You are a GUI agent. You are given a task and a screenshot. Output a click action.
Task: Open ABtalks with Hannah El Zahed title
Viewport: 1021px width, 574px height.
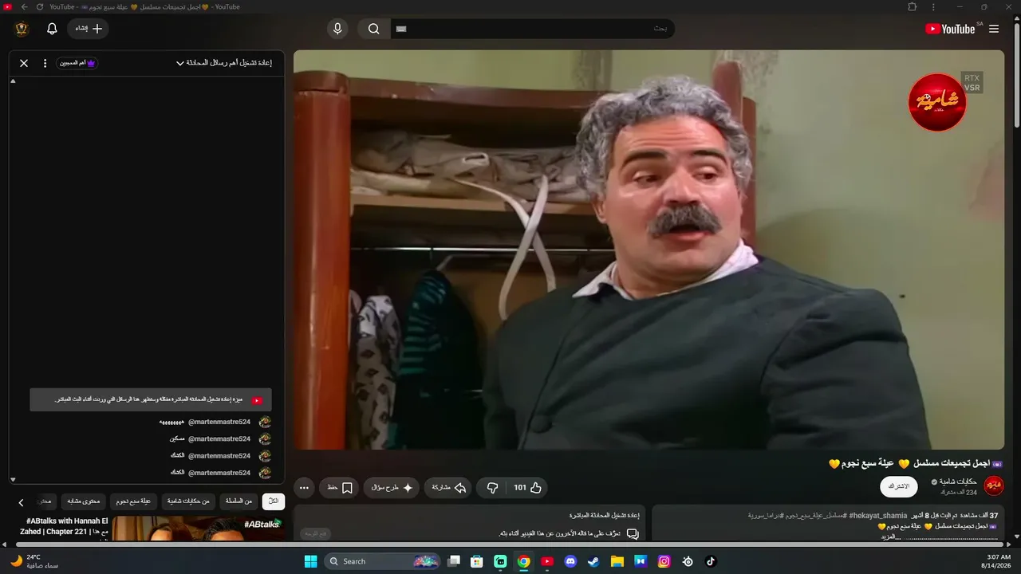coord(64,526)
